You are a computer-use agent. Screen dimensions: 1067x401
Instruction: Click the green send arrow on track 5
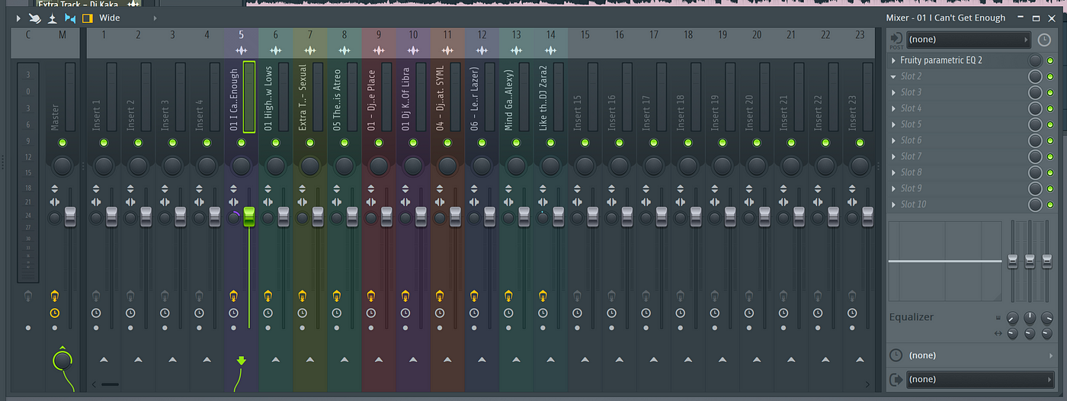pos(242,360)
